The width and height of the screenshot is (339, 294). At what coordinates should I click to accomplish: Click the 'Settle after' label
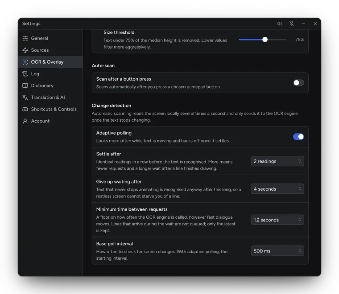click(108, 154)
